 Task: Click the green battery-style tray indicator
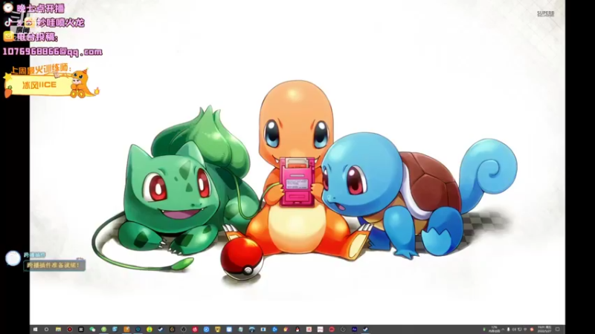pos(484,330)
